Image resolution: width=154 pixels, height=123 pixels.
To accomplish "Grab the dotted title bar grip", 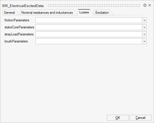I will (x=94, y=6).
